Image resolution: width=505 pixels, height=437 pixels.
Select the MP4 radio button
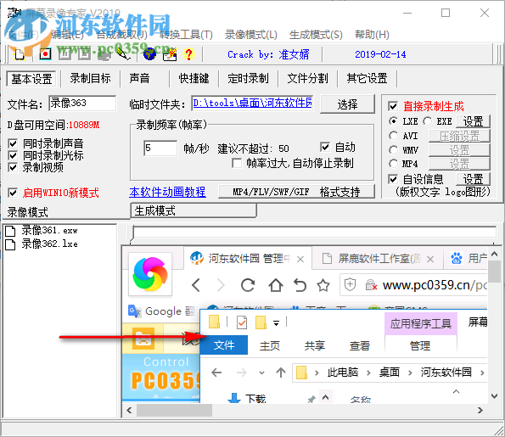pos(393,164)
